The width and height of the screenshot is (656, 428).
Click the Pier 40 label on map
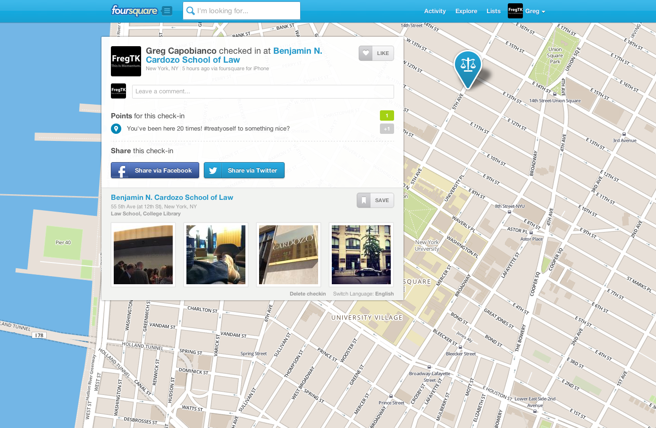tap(63, 243)
